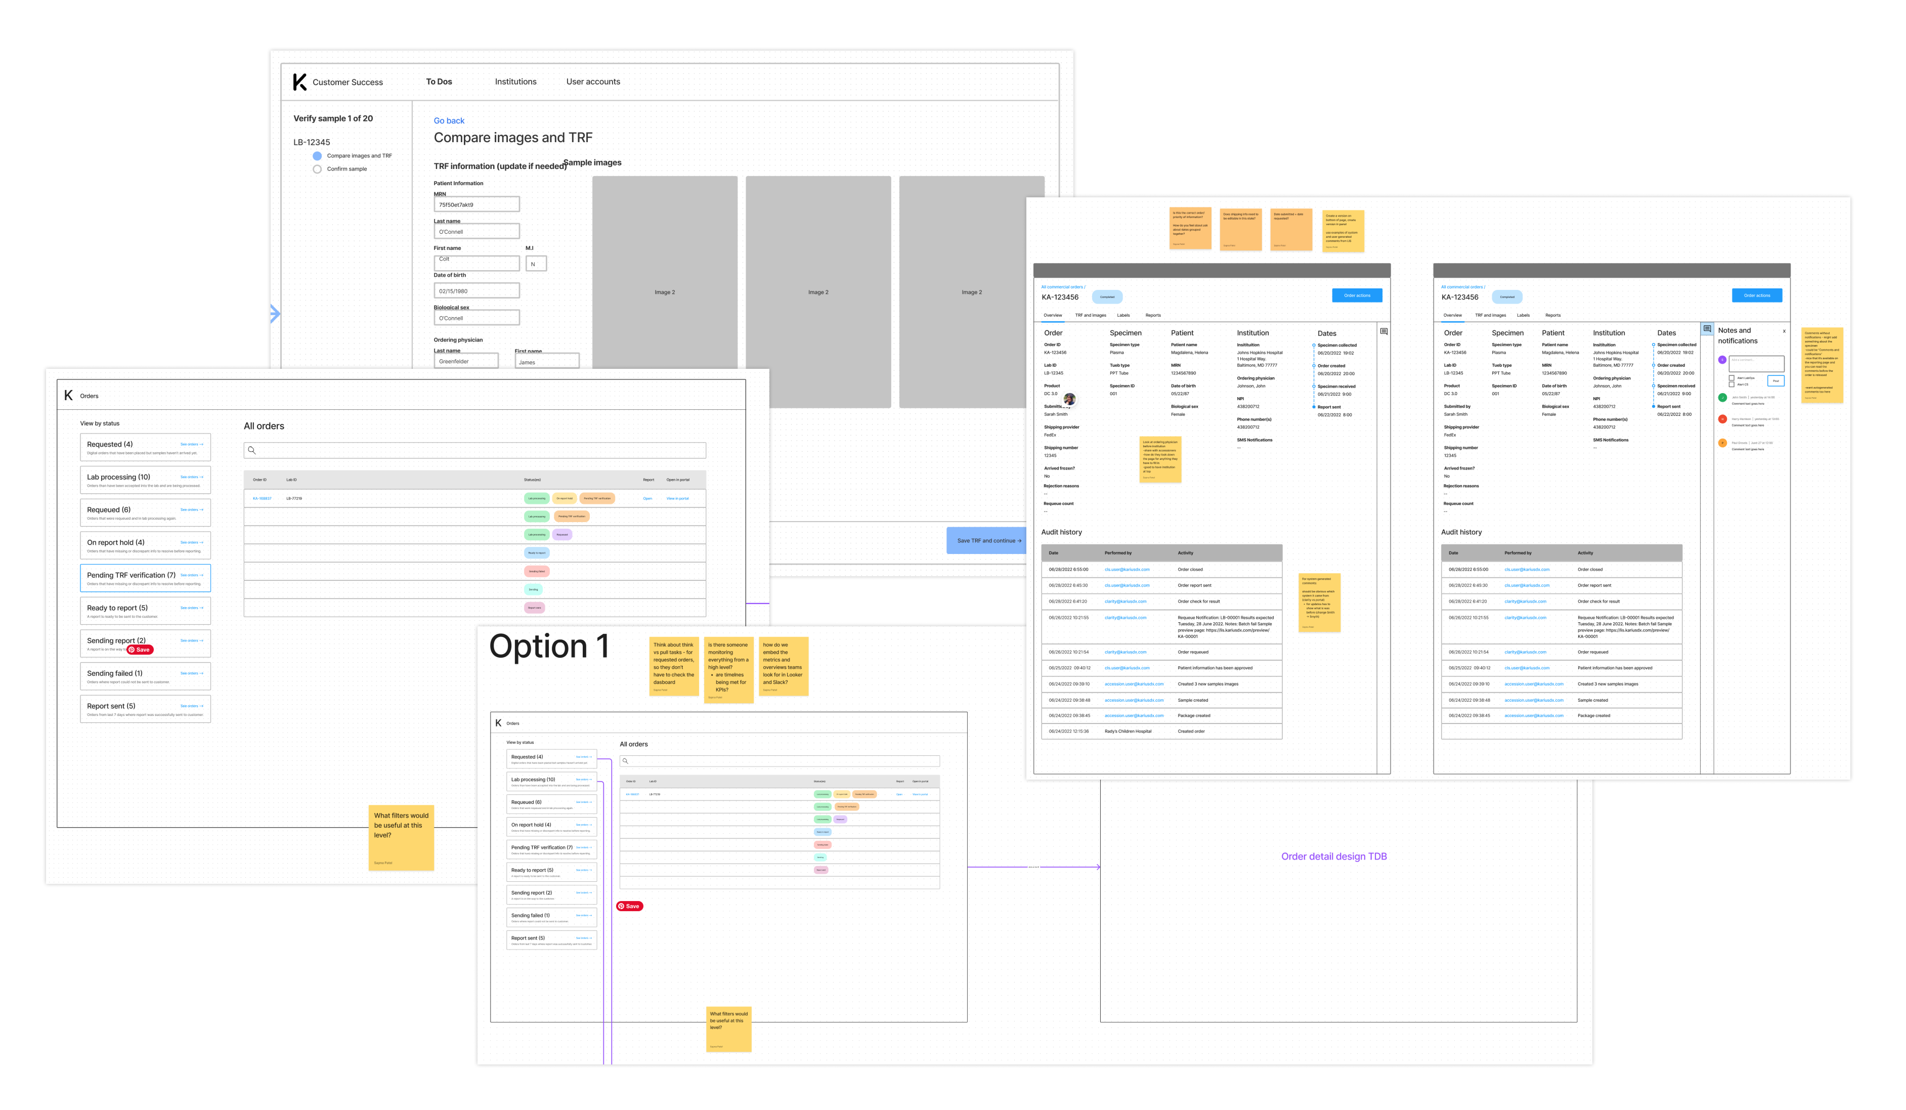Click the large All orders search field
Image resolution: width=1906 pixels, height=1110 pixels.
(475, 450)
